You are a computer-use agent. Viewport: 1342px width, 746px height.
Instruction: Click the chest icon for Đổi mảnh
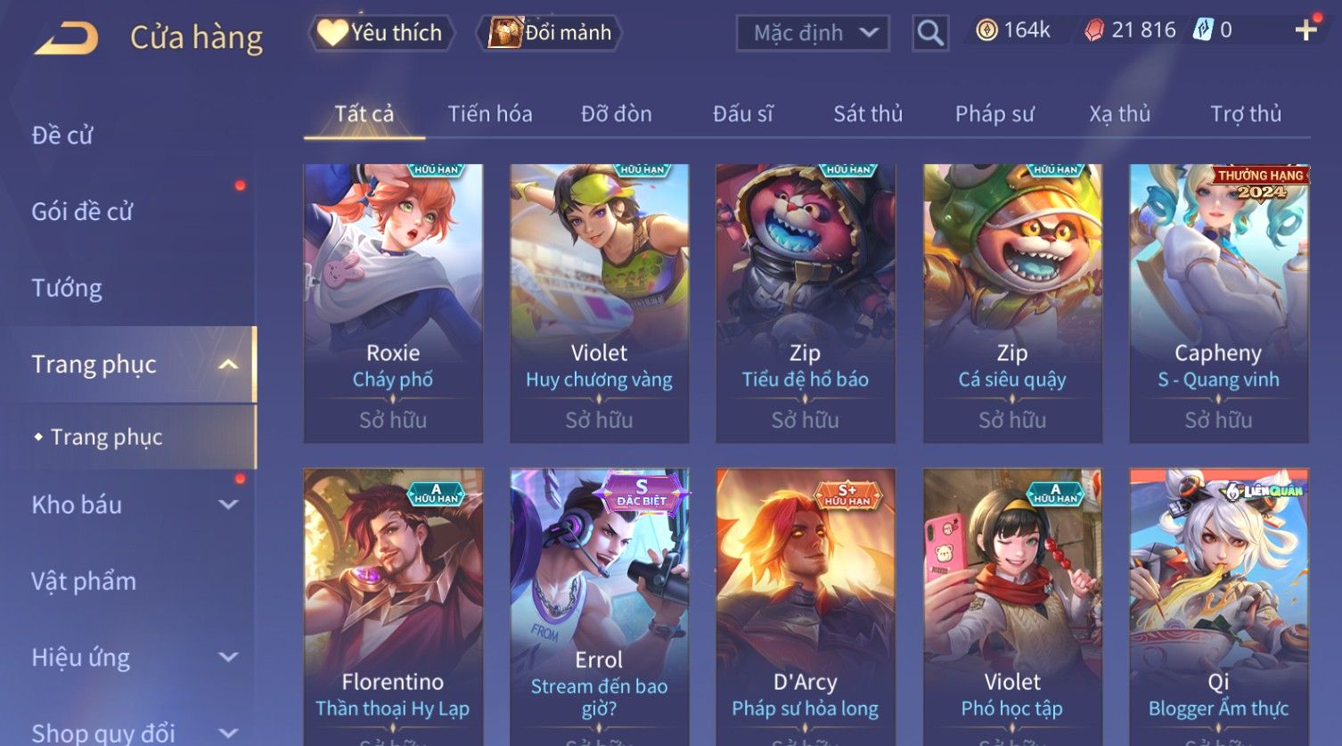505,33
